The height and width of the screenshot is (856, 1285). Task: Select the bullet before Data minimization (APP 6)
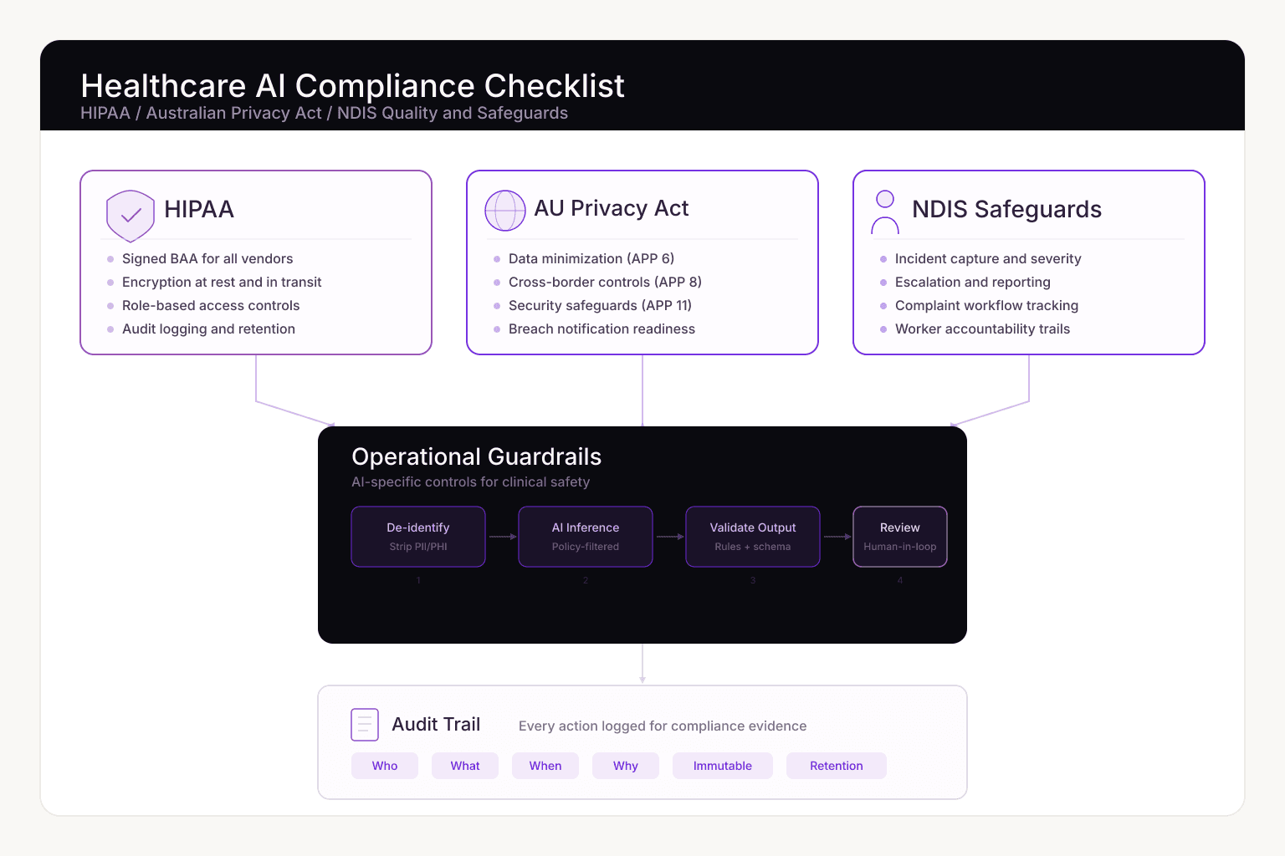coord(496,259)
